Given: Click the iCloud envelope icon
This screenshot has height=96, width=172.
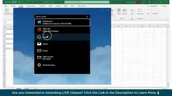Looking at the screenshot, I should (39, 51).
